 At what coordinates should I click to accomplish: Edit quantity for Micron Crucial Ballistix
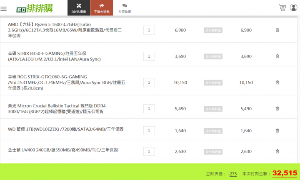pyautogui.click(x=149, y=109)
